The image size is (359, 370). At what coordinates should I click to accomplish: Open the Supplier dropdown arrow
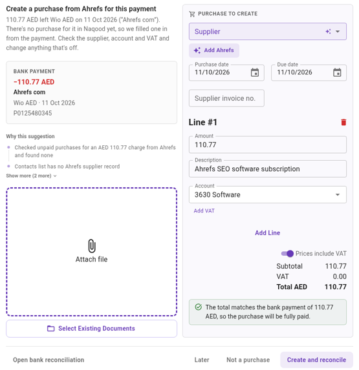click(338, 32)
